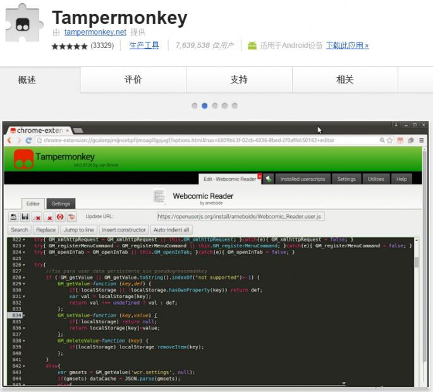The width and height of the screenshot is (433, 392).
Task: Click the five-star rating icons
Action: 70,46
